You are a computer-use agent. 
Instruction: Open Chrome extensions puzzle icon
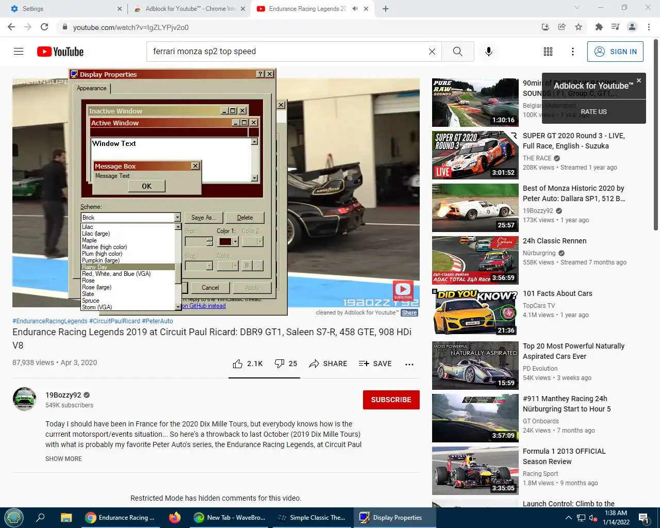tap(599, 27)
